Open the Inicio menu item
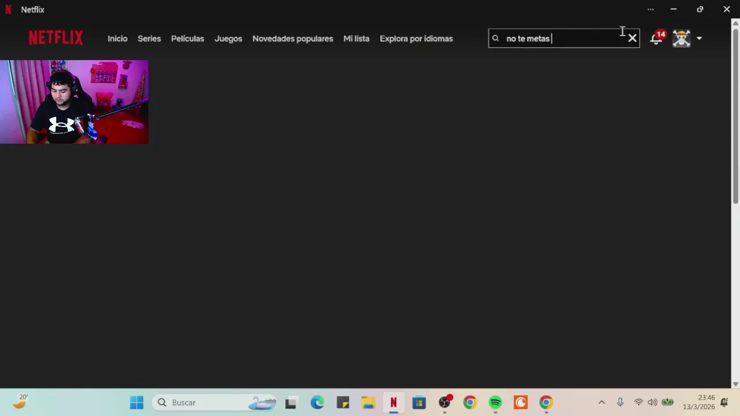The image size is (740, 416). coord(117,39)
